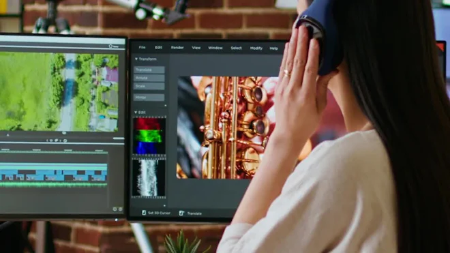Select the RGB parade scope thumbnail

149,136
